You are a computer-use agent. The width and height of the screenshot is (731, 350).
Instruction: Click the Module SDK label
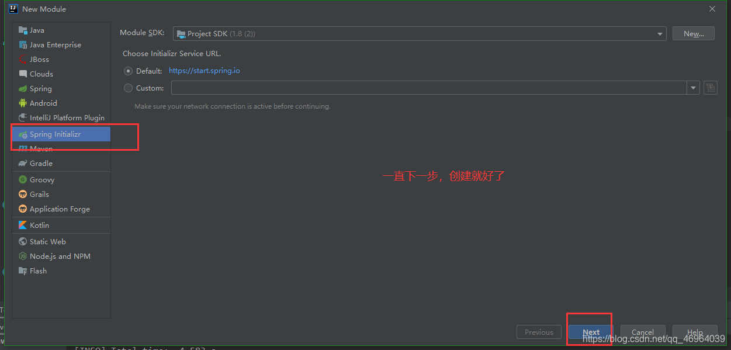pos(142,33)
